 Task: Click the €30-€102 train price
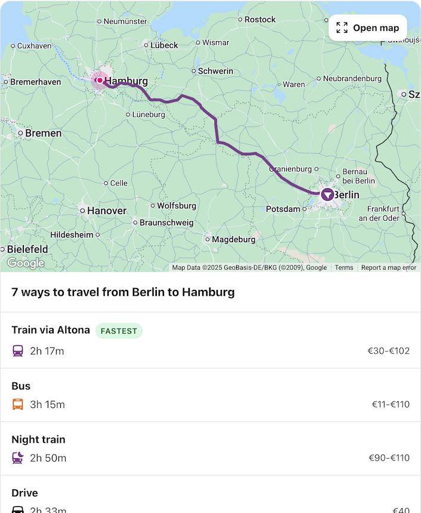coord(388,351)
